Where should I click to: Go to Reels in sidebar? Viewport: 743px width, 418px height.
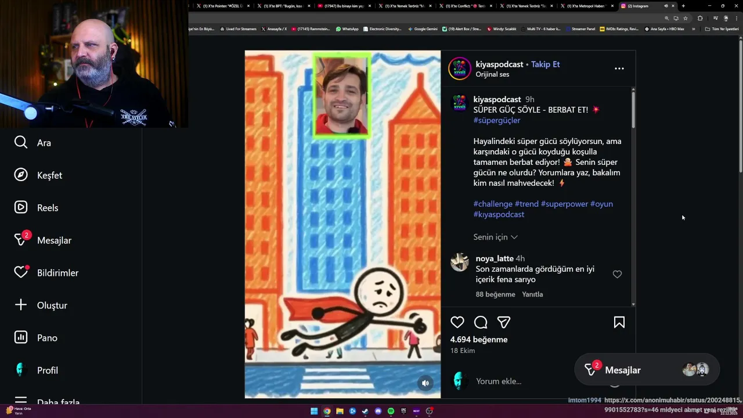[36, 208]
